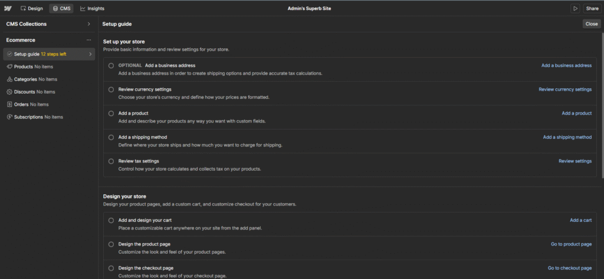This screenshot has height=279, width=604.
Task: Click Design your store heading
Action: (124, 197)
